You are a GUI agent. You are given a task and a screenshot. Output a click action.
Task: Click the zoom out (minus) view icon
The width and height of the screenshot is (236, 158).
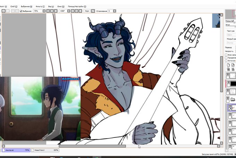(48, 11)
